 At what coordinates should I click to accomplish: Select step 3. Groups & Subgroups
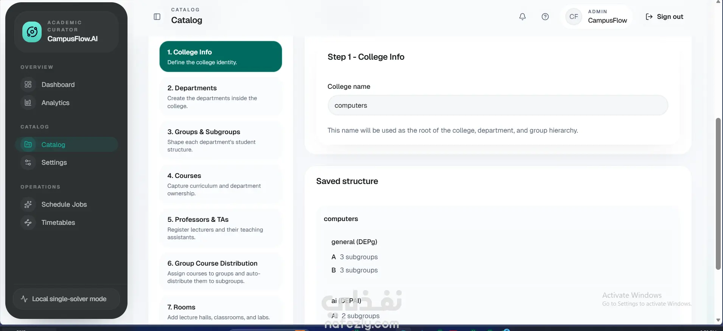221,140
